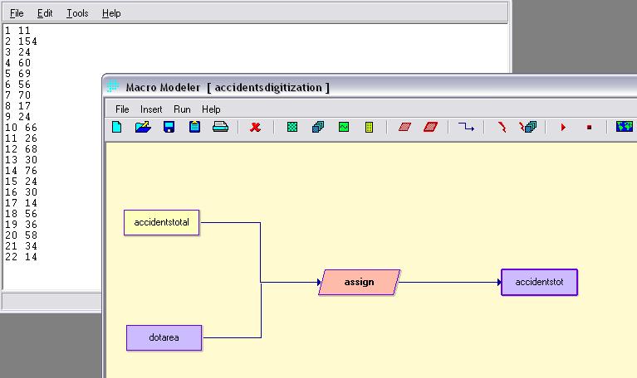
Task: Click the red X delete icon
Action: (x=256, y=127)
